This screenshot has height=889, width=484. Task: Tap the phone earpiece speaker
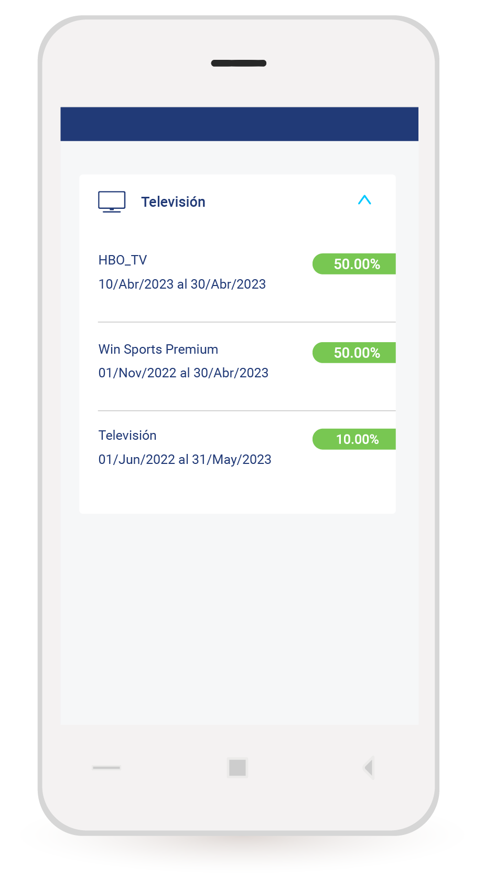(x=239, y=63)
